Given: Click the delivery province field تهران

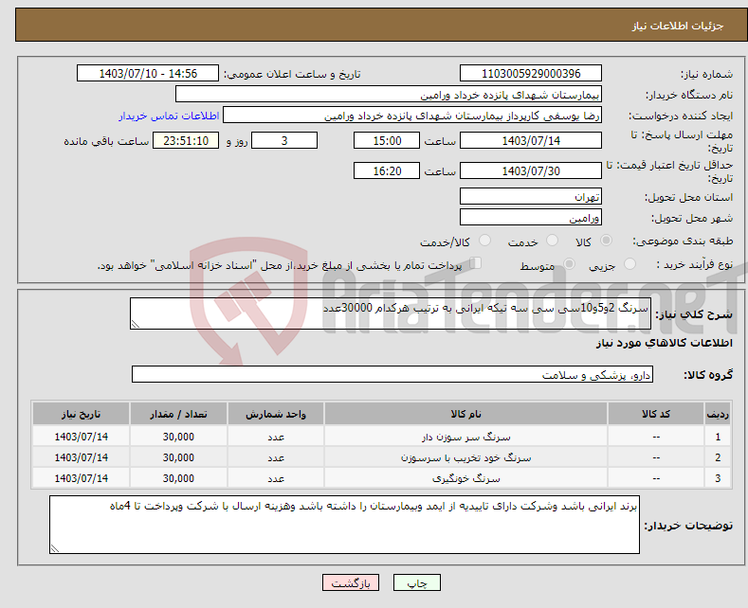Looking at the screenshot, I should (x=531, y=196).
